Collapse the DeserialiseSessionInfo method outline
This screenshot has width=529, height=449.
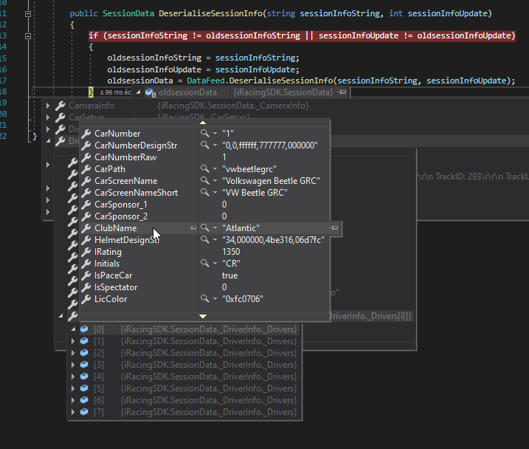coord(28,14)
